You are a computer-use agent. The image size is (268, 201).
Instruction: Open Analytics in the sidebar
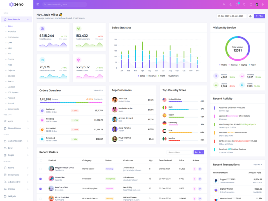tap(12, 31)
